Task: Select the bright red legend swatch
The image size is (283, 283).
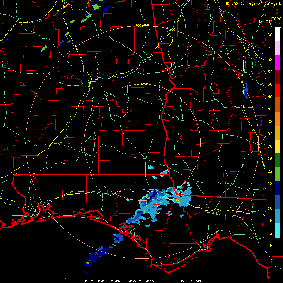Action: click(278, 91)
